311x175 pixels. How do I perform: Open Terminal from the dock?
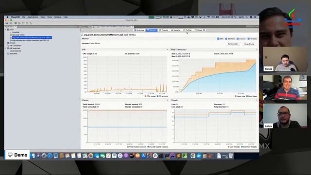coord(161,156)
